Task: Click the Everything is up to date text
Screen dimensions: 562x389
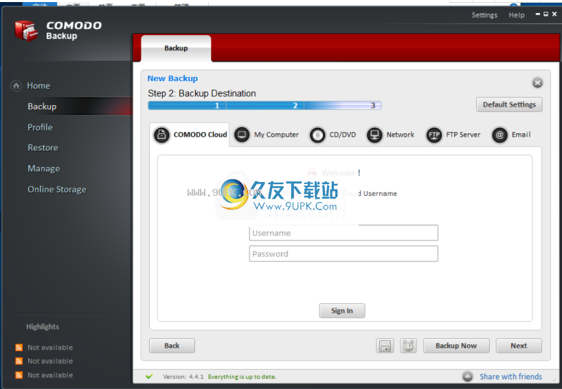Action: 243,377
